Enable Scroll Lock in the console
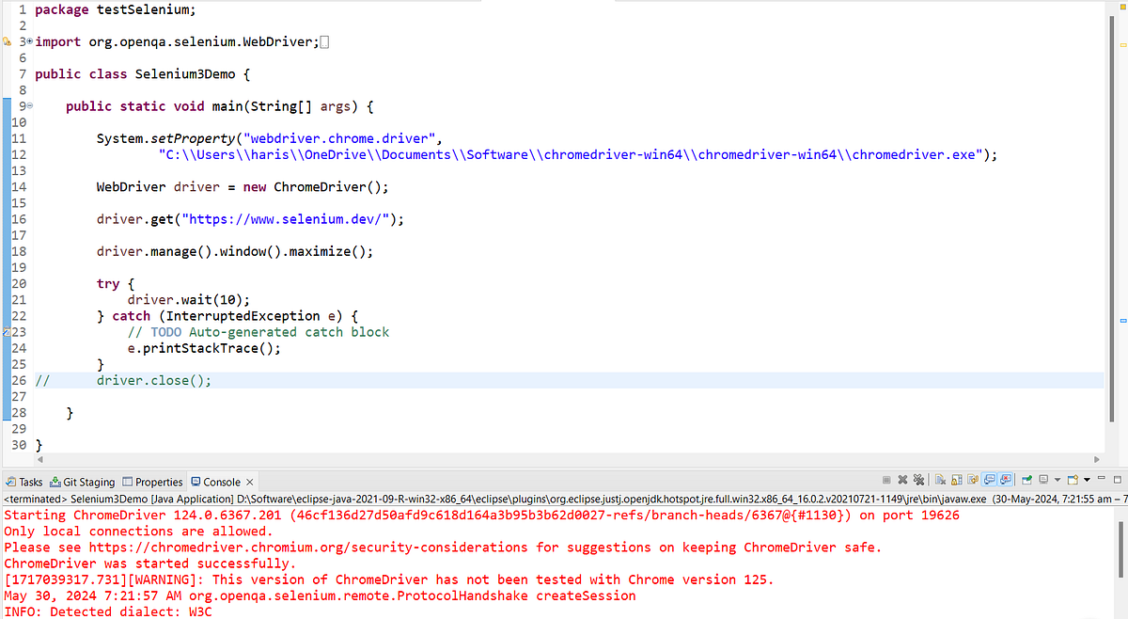Image resolution: width=1128 pixels, height=619 pixels. (956, 481)
